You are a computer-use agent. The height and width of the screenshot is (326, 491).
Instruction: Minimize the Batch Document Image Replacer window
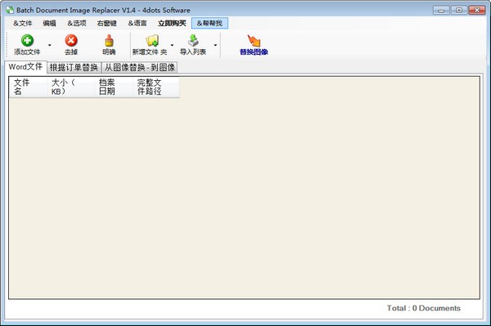[x=441, y=11]
